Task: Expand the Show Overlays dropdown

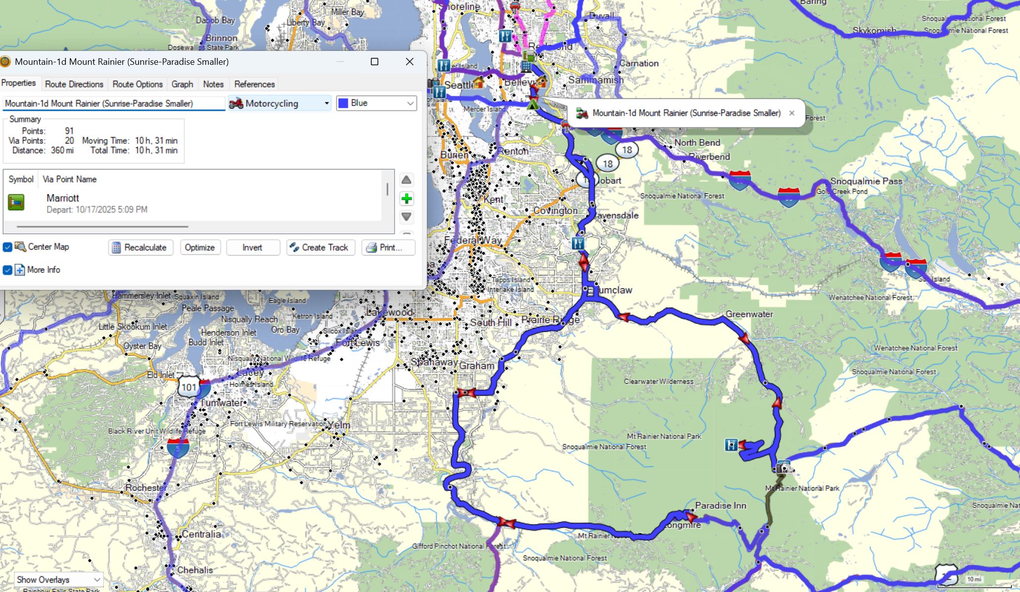Action: [58, 580]
